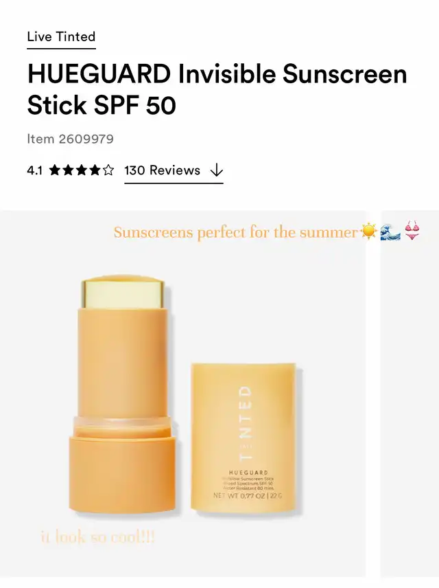Click the ocean wave emoji
439x588 pixels.
pos(390,231)
